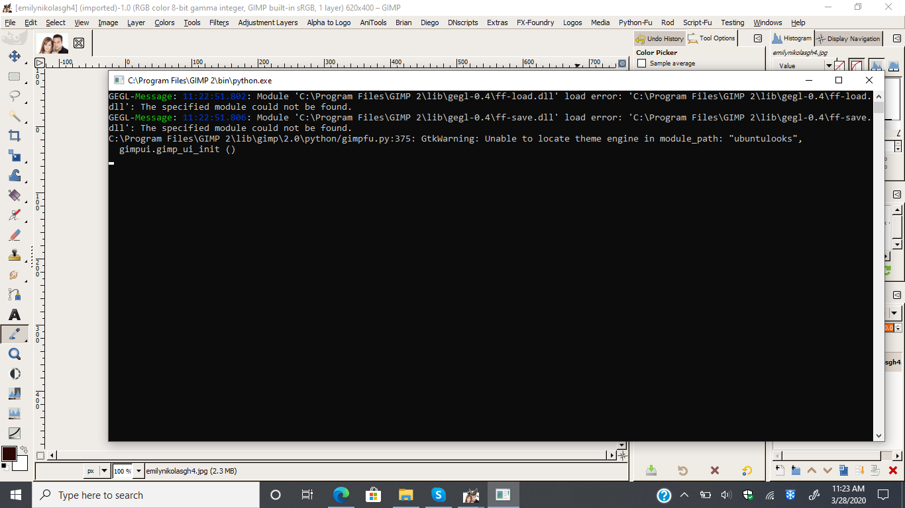Save tool preset with the green arrow icon
Image resolution: width=905 pixels, height=508 pixels.
(x=651, y=470)
